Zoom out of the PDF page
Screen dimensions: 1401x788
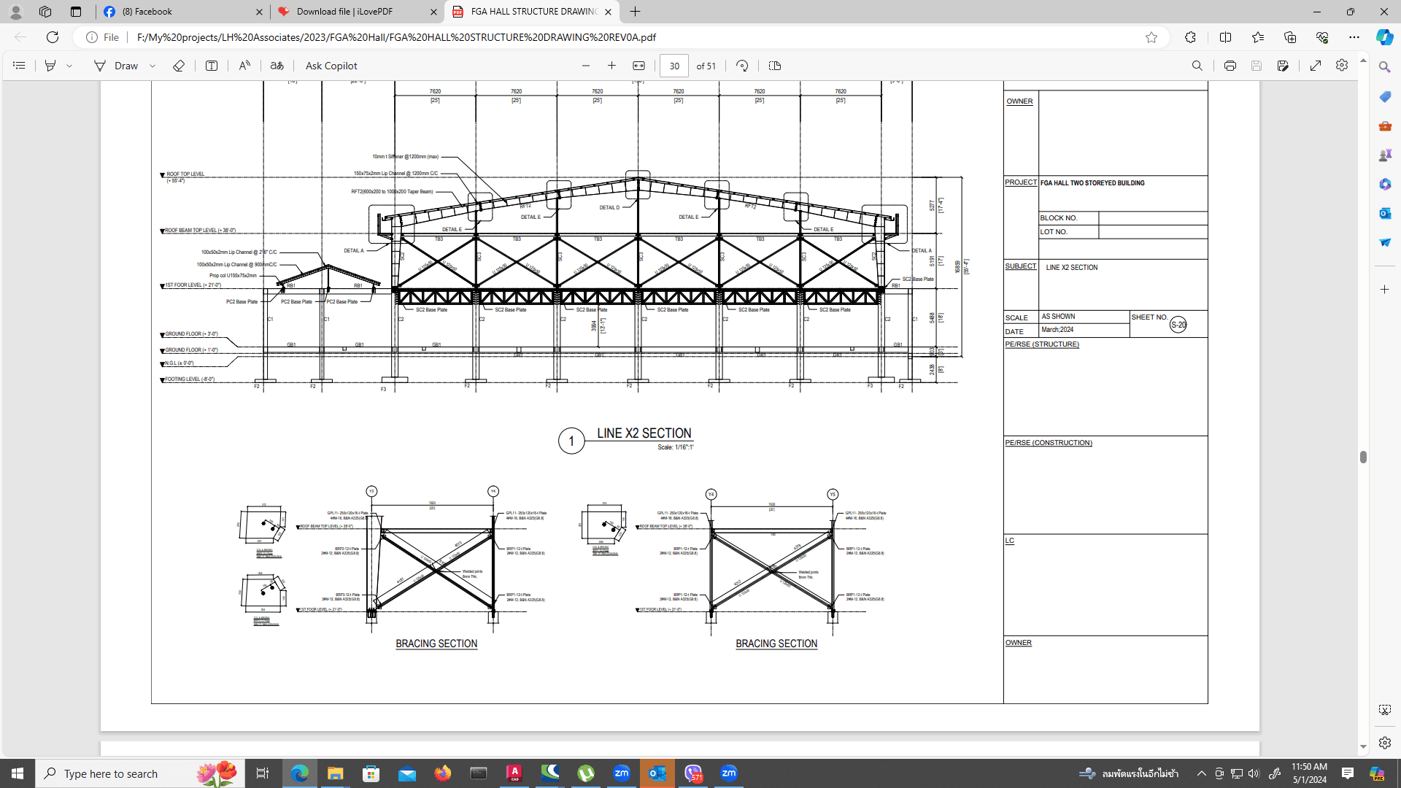pos(586,66)
